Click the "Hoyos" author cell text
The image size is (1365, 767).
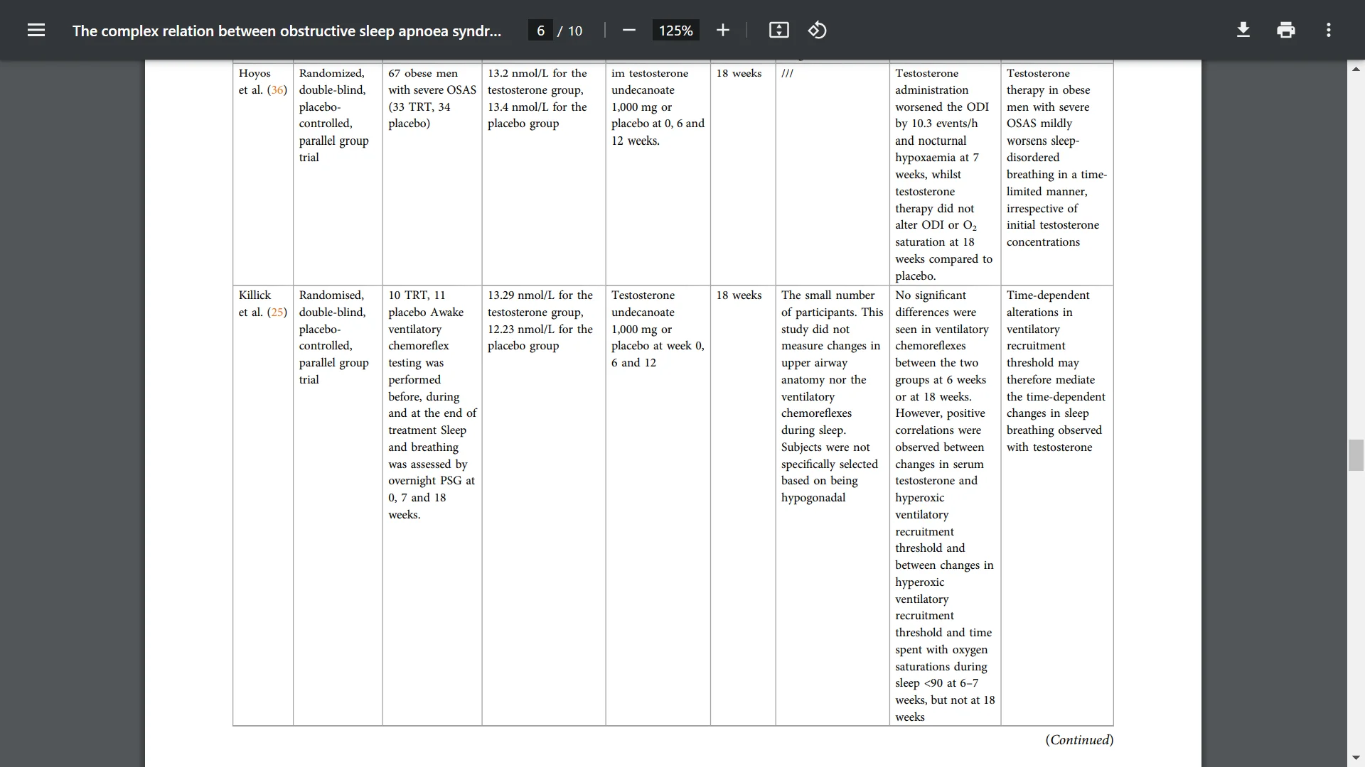[255, 73]
